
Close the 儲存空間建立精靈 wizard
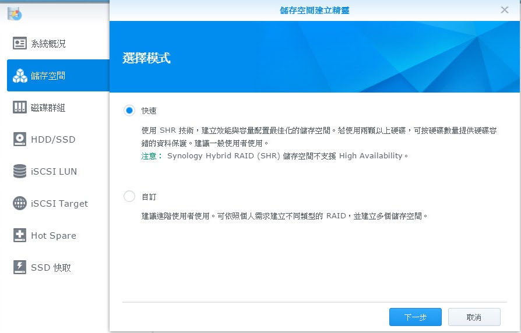504,10
